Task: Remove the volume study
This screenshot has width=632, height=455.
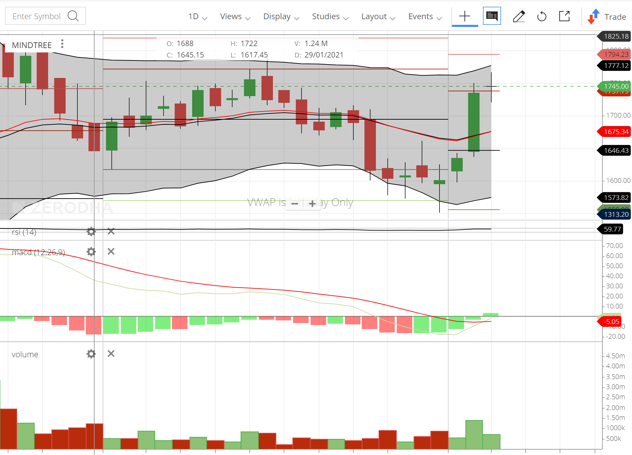Action: 111,354
